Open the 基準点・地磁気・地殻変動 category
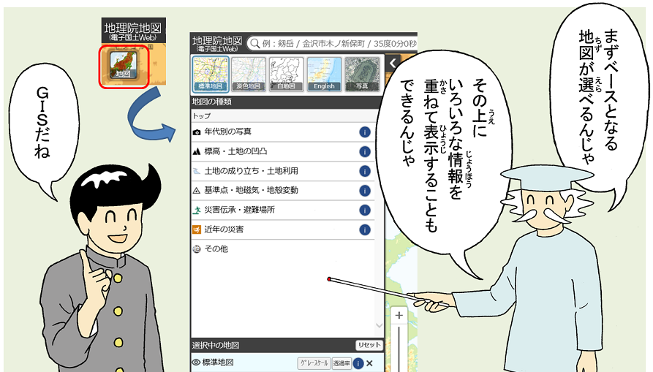The width and height of the screenshot is (653, 372). [283, 191]
